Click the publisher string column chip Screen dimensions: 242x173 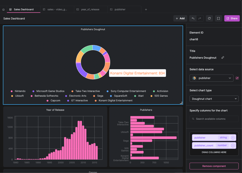(214, 138)
